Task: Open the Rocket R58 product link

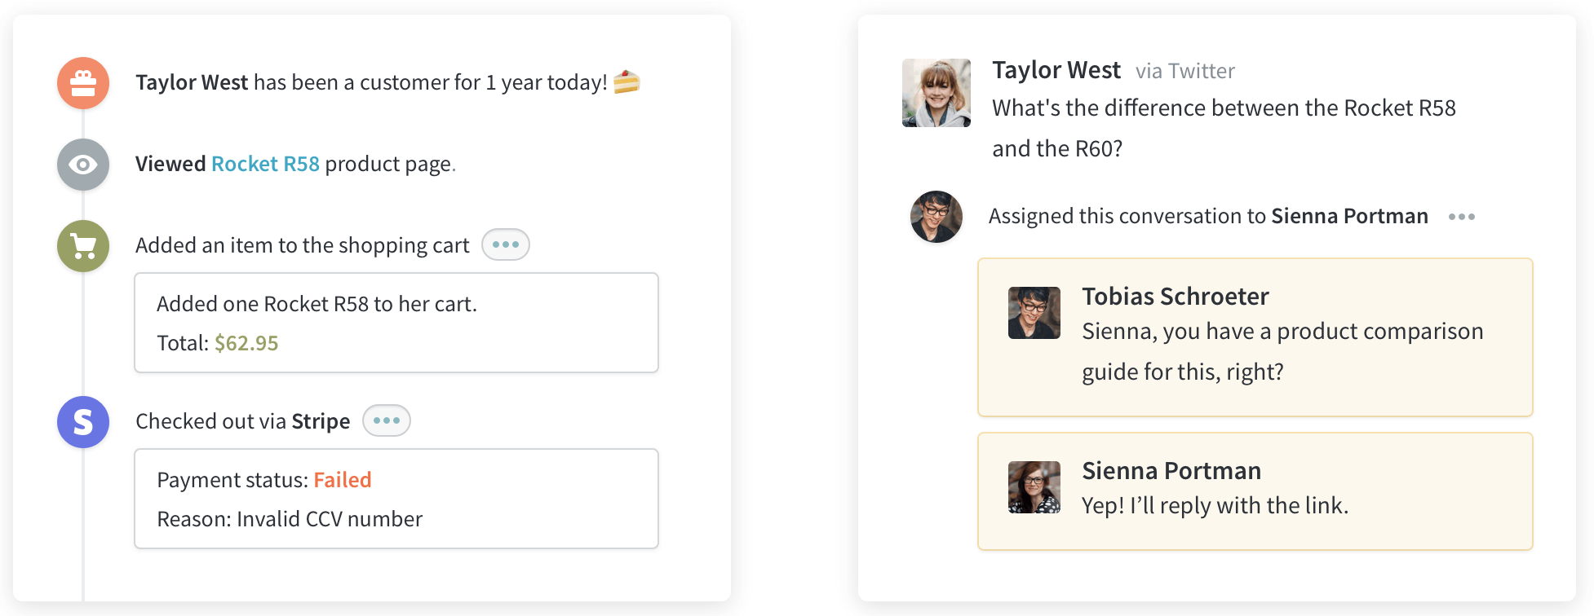Action: (x=265, y=164)
